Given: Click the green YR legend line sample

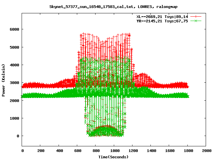Looking at the screenshot, I should click(x=196, y=21).
